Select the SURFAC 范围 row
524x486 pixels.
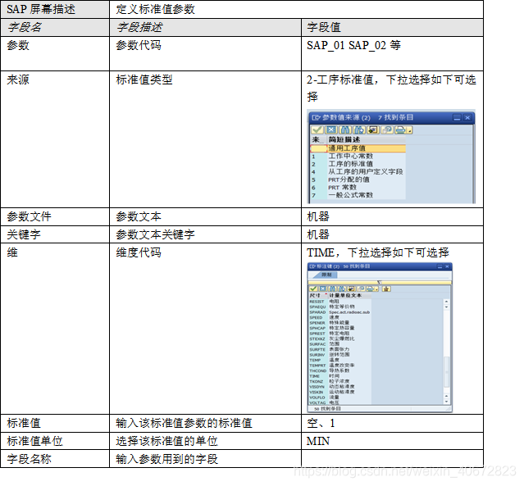[339, 344]
